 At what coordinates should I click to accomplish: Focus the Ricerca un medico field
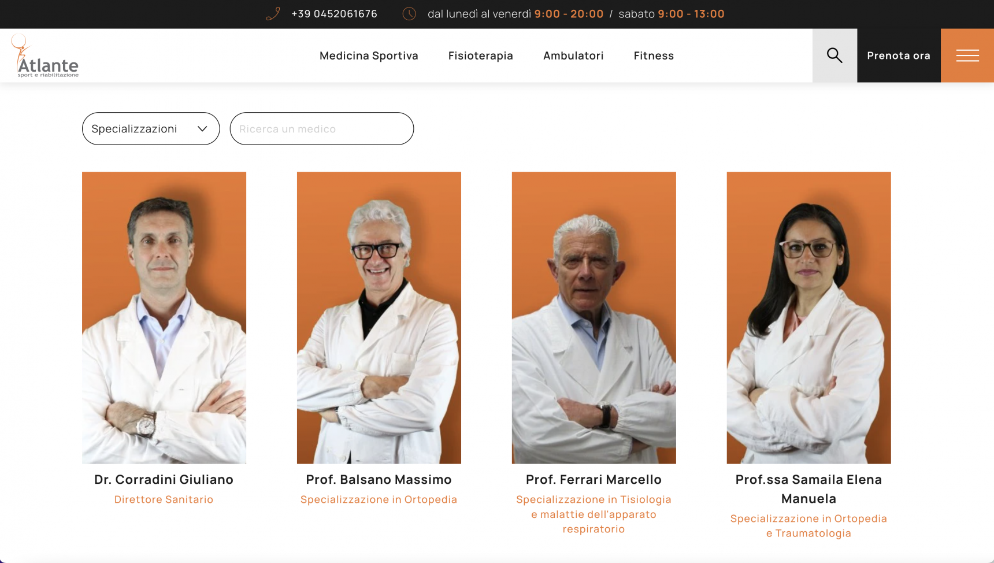(322, 128)
